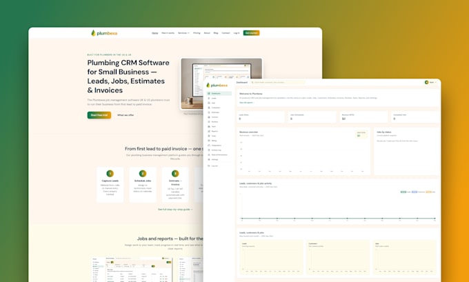The width and height of the screenshot is (469, 282).
Task: Open Leads icon in dashboard sidebar
Action: click(209, 99)
